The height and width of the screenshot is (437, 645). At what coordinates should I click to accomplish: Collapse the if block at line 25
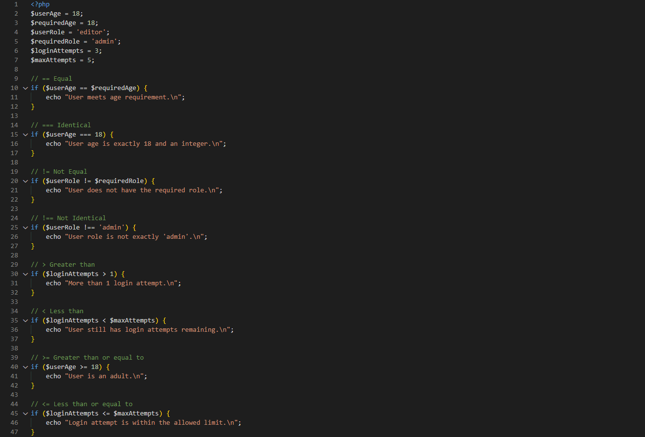click(25, 228)
